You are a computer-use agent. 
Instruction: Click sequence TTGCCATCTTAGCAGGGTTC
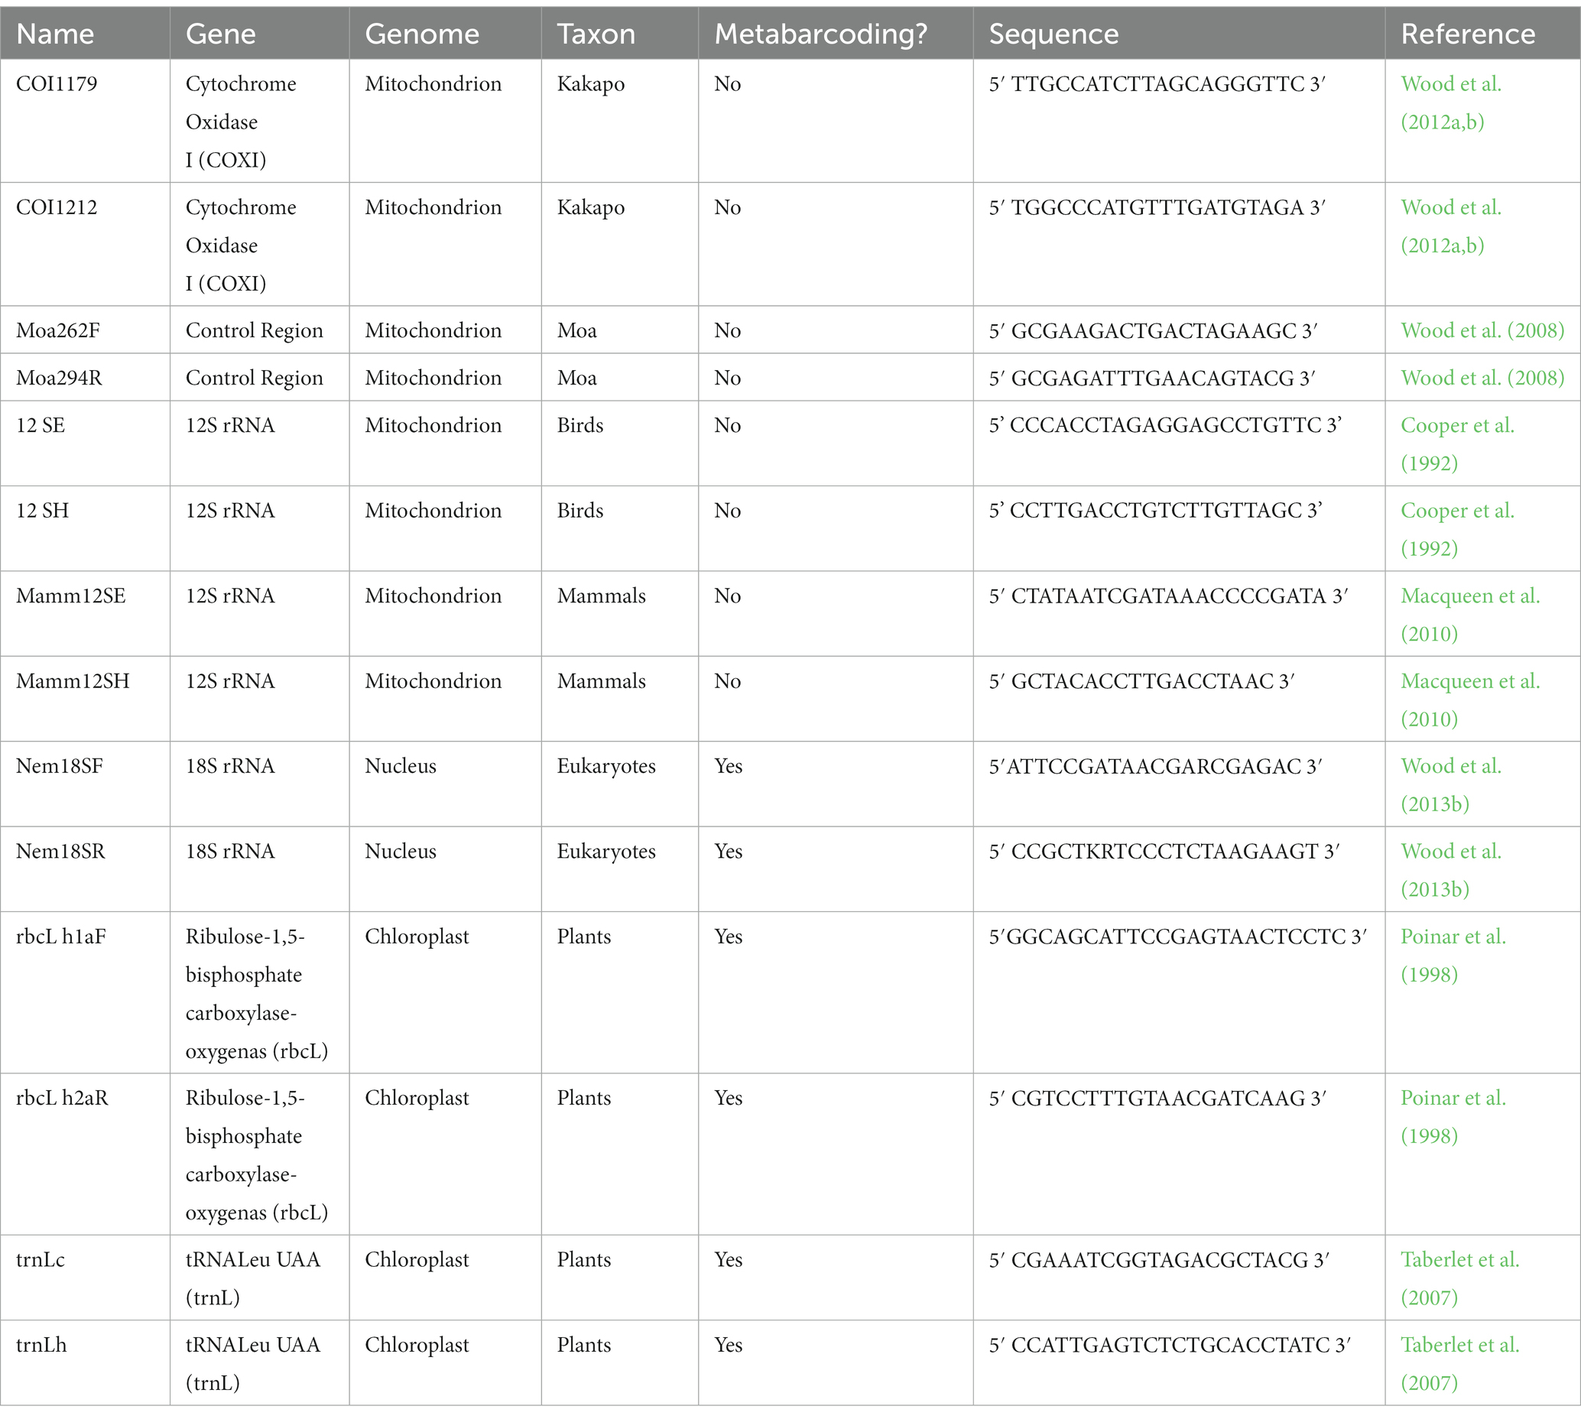1157,83
